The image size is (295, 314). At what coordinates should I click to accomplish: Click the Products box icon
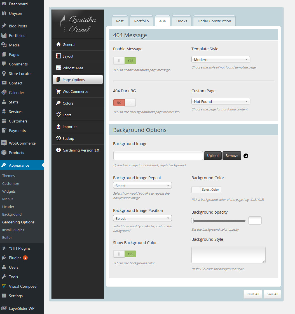pyautogui.click(x=4, y=153)
